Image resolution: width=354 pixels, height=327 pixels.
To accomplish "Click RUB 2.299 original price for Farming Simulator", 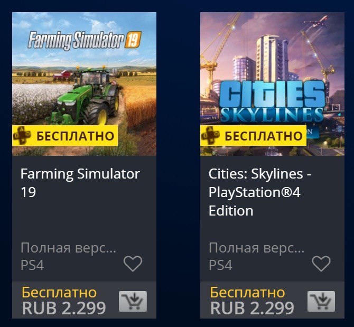I will pos(64,308).
